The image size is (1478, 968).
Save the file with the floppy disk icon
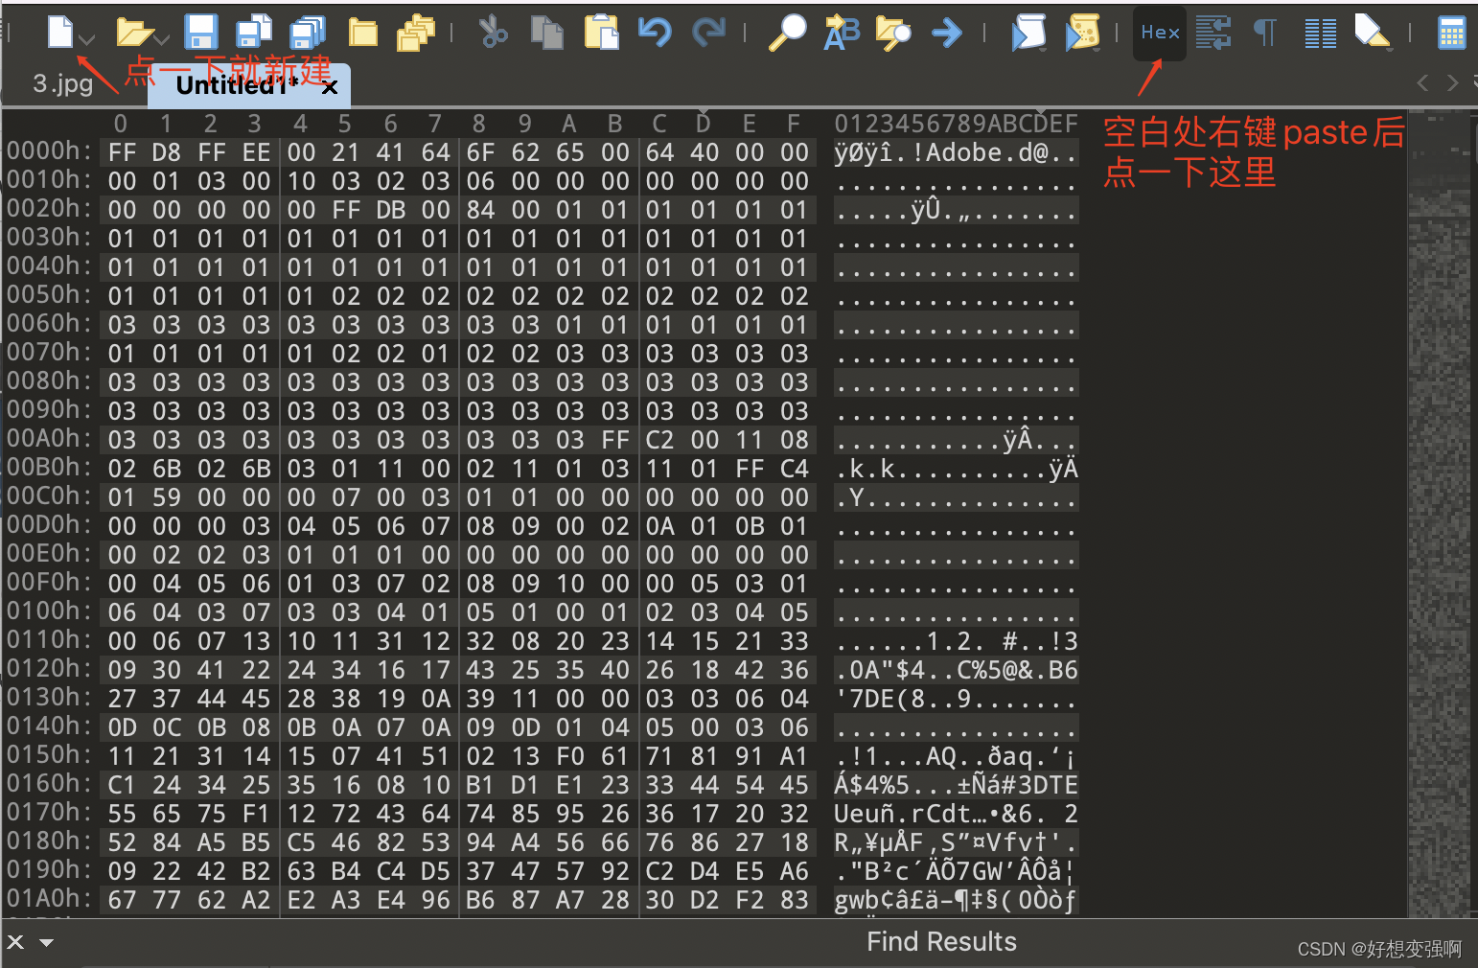coord(201,32)
